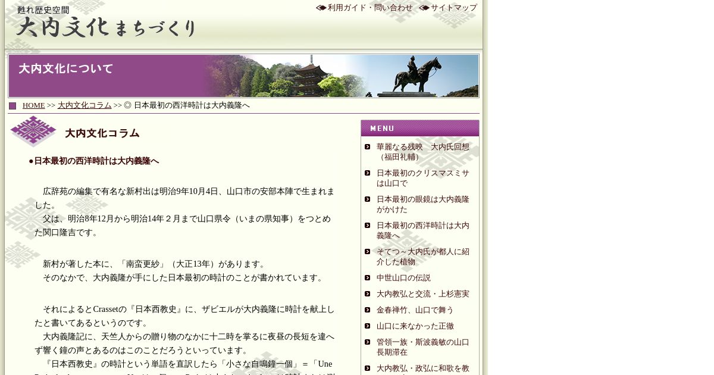Screen dimensions: 714x375
Task: Click the MENU header in sidebar
Action: (420, 128)
